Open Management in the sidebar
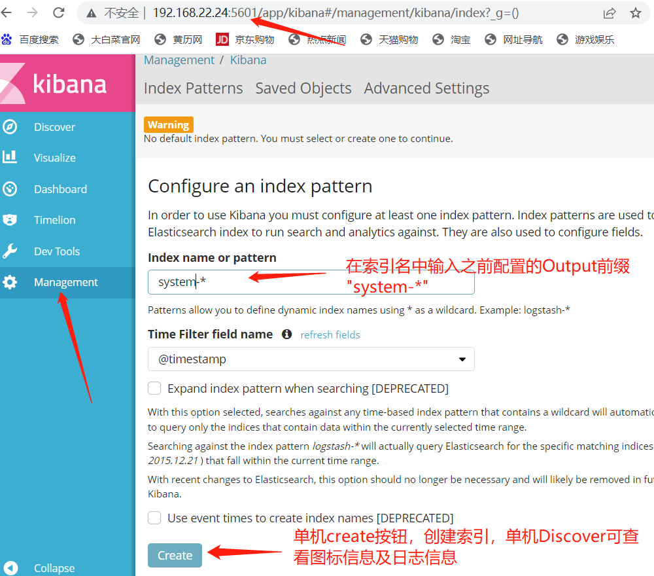The image size is (654, 576). pyautogui.click(x=66, y=282)
